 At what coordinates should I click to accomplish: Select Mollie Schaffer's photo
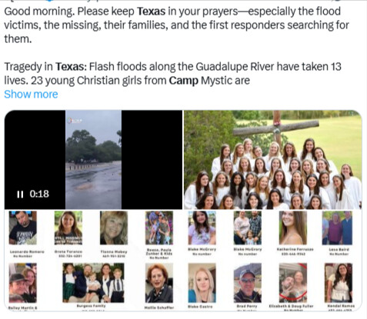(159, 283)
